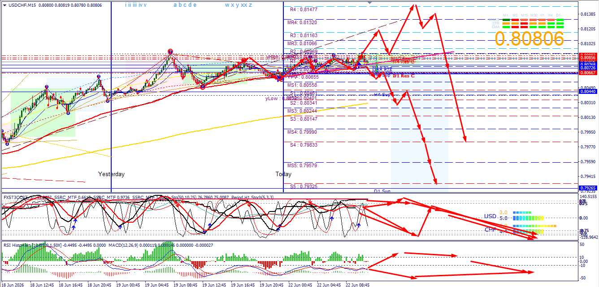
Task: Click the chart shift triangle marker at top
Action: point(369,2)
